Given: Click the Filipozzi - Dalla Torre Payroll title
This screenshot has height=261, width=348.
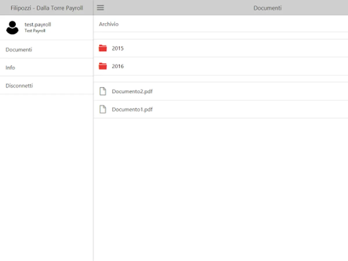Looking at the screenshot, I should coord(47,8).
